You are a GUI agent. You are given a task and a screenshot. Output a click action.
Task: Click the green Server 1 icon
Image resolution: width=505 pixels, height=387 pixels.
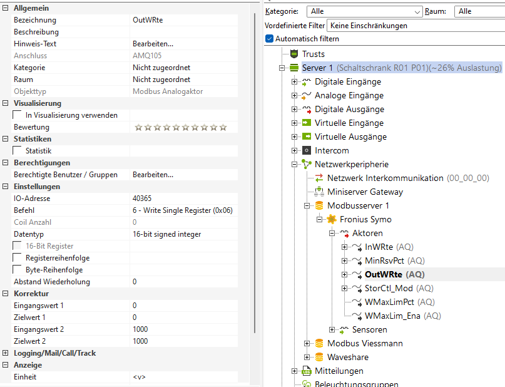tap(293, 68)
